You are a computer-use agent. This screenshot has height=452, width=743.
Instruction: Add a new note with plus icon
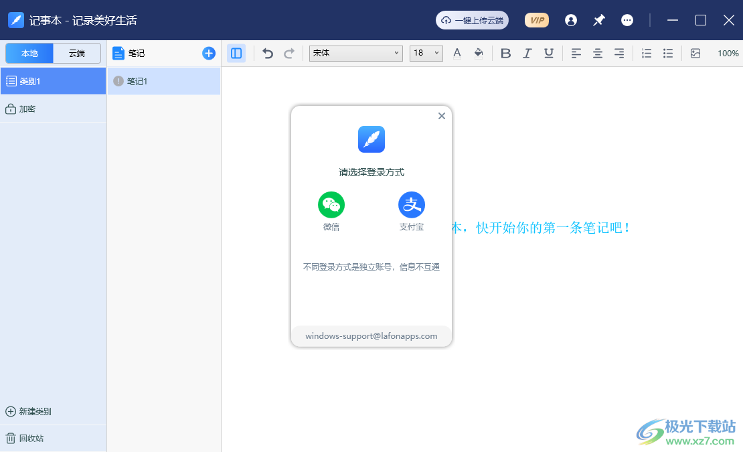(208, 53)
